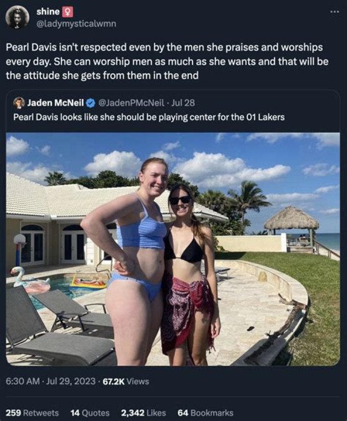Open the shine display name
The height and width of the screenshot is (421, 347).
click(x=48, y=12)
